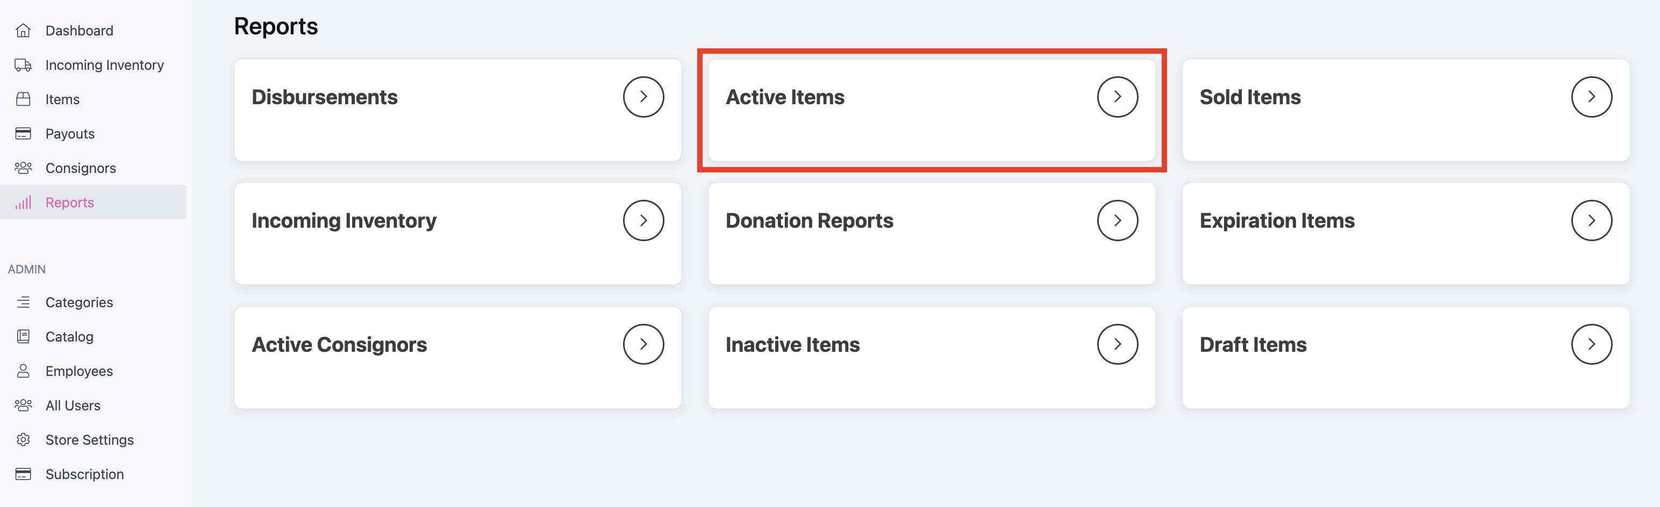This screenshot has height=507, width=1660.
Task: Click the Dashboard home icon
Action: (x=23, y=30)
